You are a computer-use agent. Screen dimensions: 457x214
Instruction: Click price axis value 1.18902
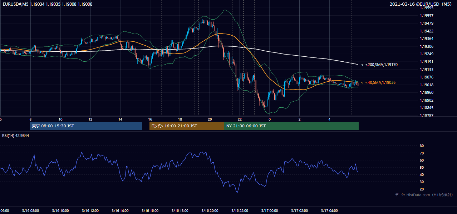(427, 100)
